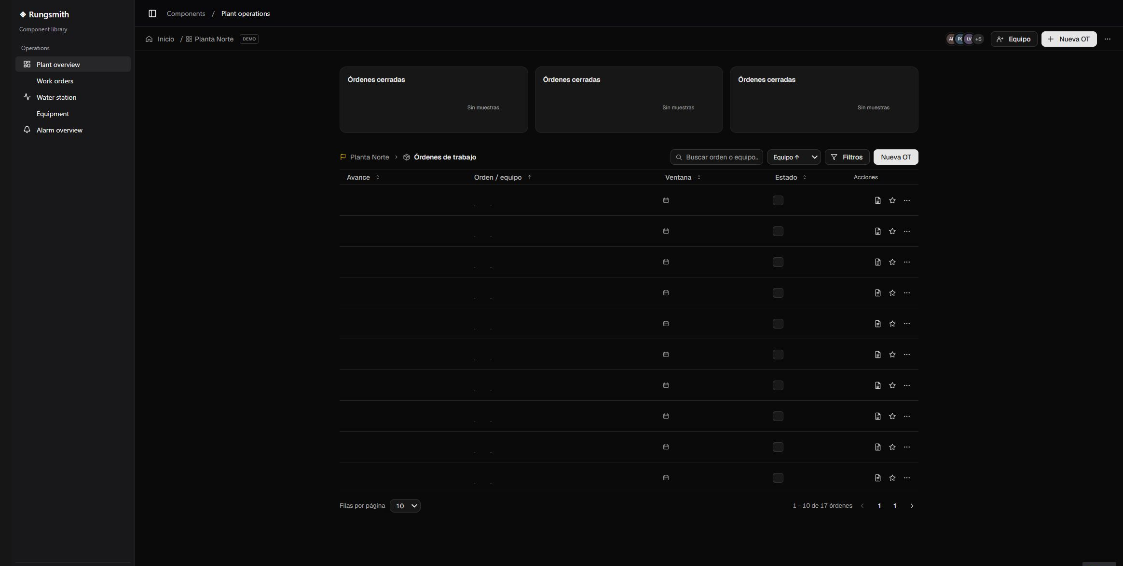
Task: Go to the next page chevron
Action: point(912,506)
